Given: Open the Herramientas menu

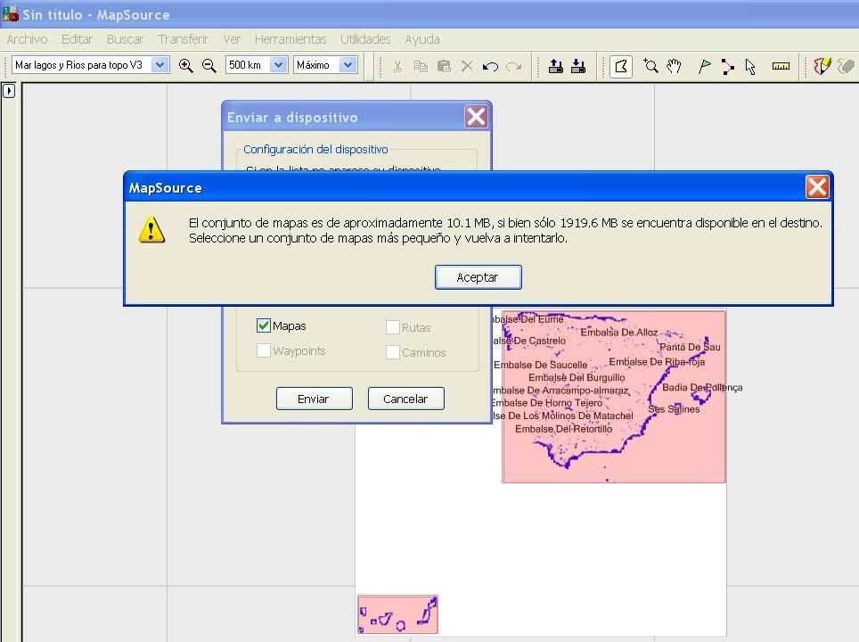Looking at the screenshot, I should click(x=290, y=39).
